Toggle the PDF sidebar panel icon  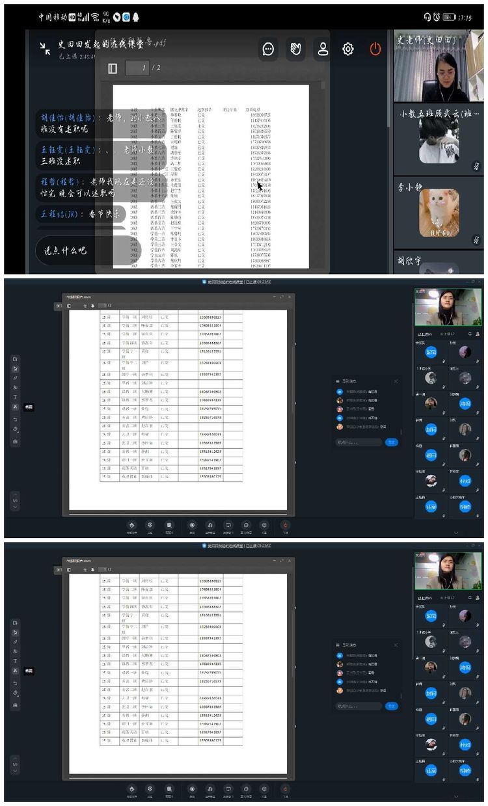coord(113,68)
